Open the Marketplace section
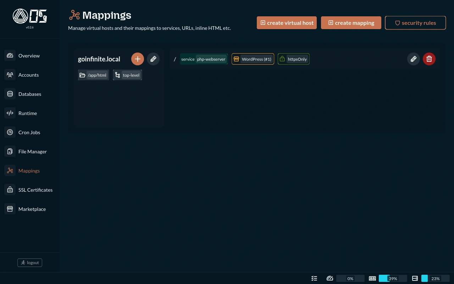Screen dimensions: 454x284 pos(32,209)
